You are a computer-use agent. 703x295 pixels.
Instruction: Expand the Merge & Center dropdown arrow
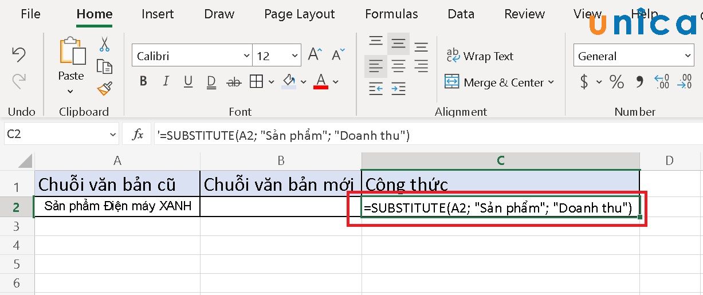point(551,82)
